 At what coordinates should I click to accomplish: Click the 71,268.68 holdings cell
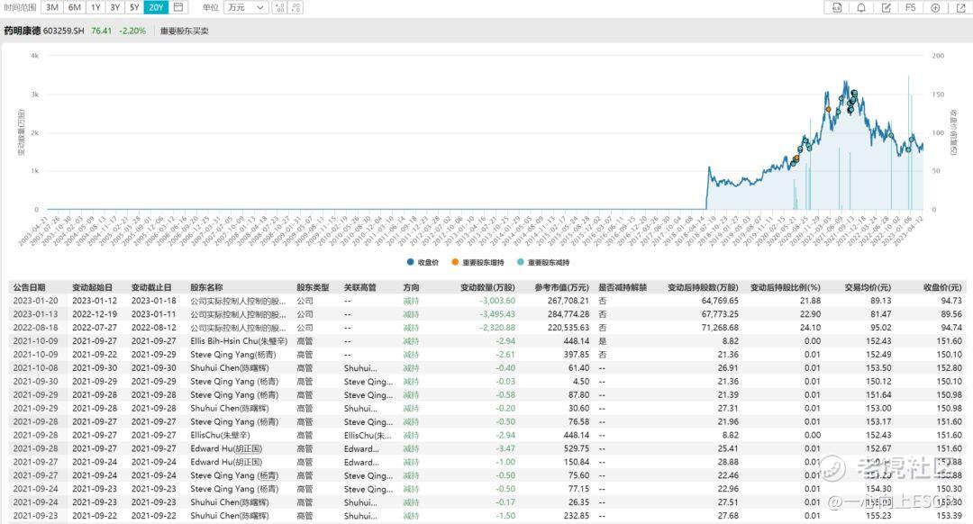pos(721,328)
